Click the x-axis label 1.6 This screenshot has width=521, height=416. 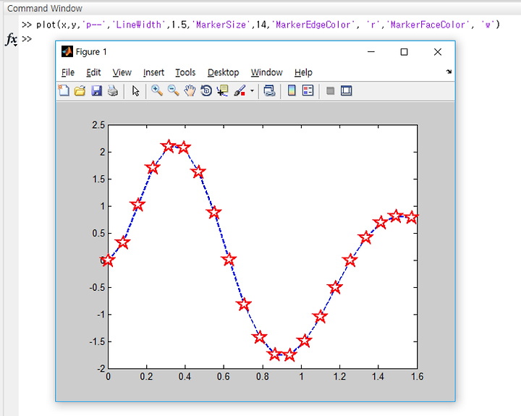pyautogui.click(x=417, y=376)
